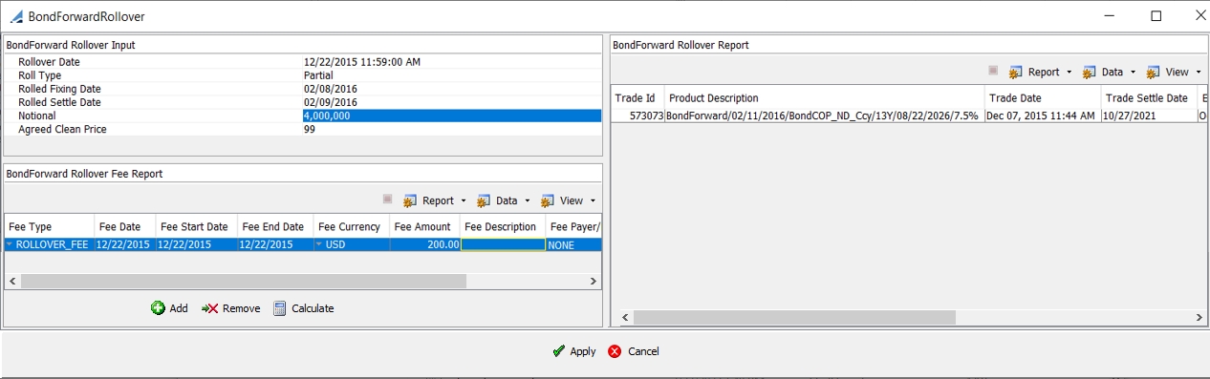Click the Agreed Clean Price value 99
Viewport: 1210px width, 379px height.
pyautogui.click(x=310, y=129)
